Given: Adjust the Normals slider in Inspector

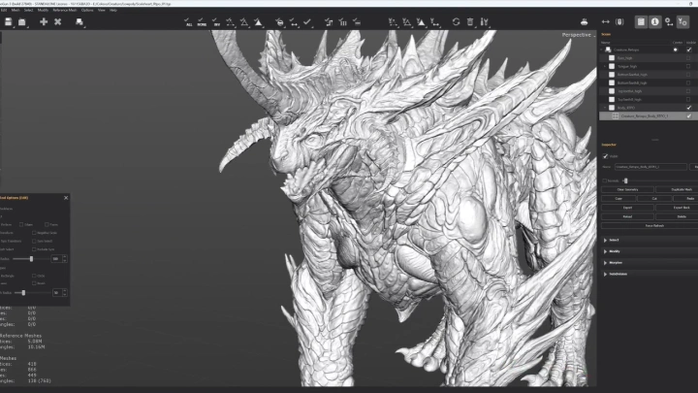Looking at the screenshot, I should coord(625,180).
